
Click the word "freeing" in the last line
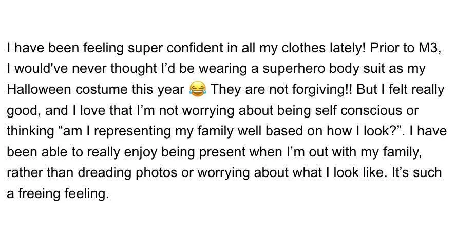(39, 194)
